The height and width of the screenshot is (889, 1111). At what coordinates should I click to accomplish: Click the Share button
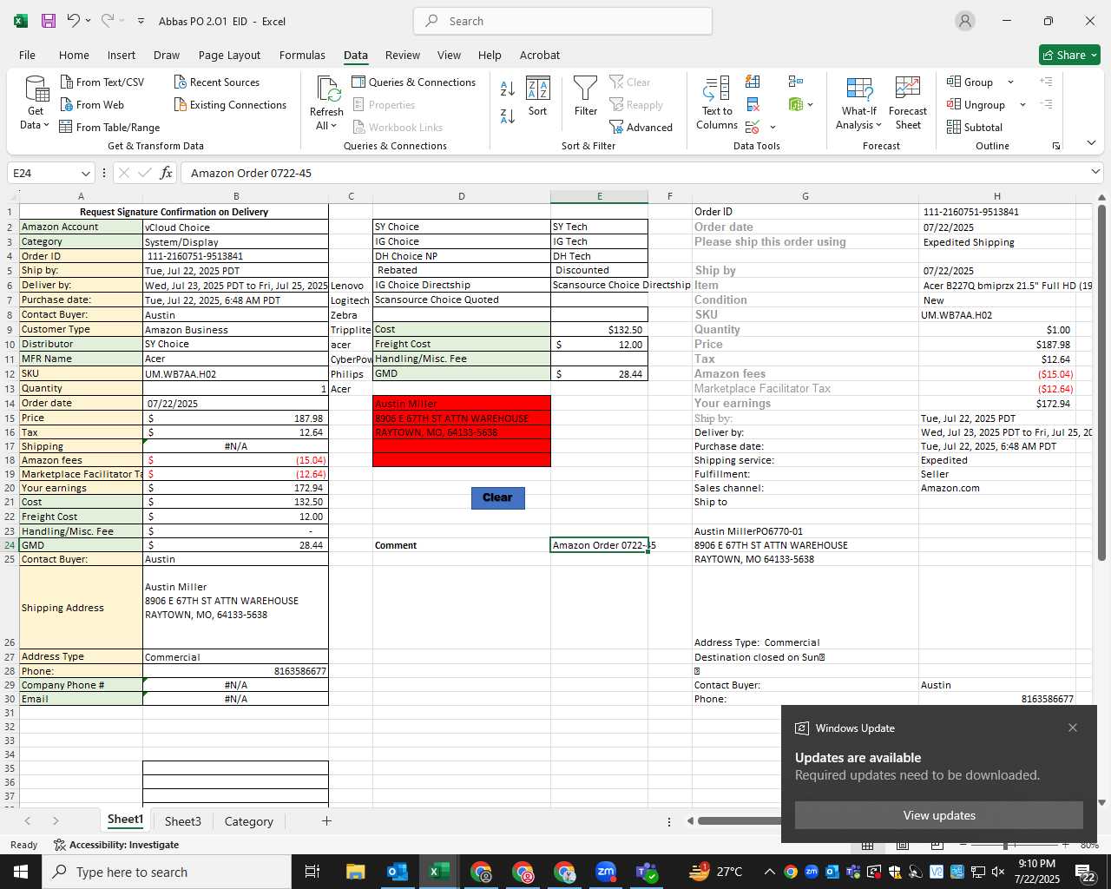pos(1069,55)
